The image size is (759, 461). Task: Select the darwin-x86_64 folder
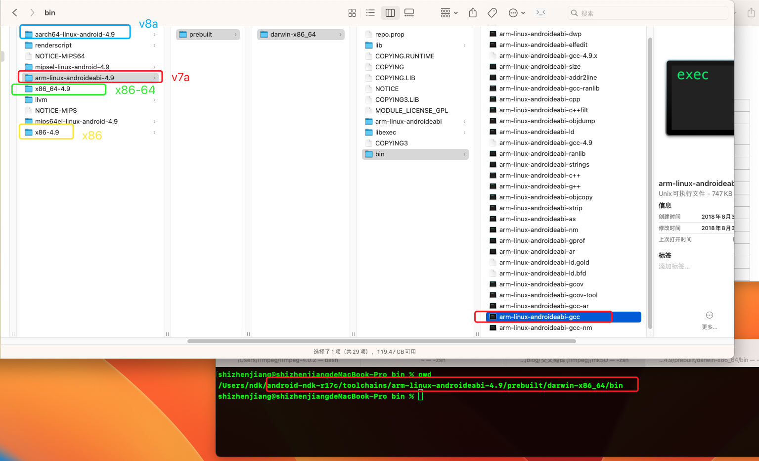coord(301,34)
